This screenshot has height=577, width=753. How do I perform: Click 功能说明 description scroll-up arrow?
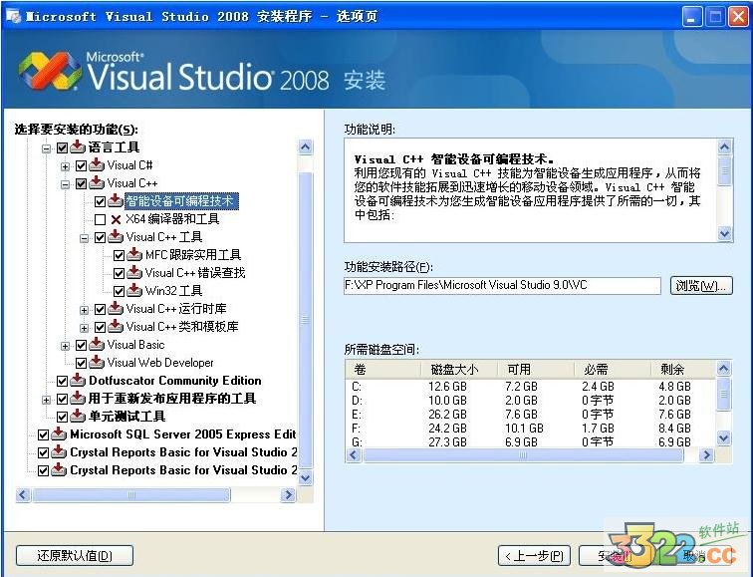(724, 146)
